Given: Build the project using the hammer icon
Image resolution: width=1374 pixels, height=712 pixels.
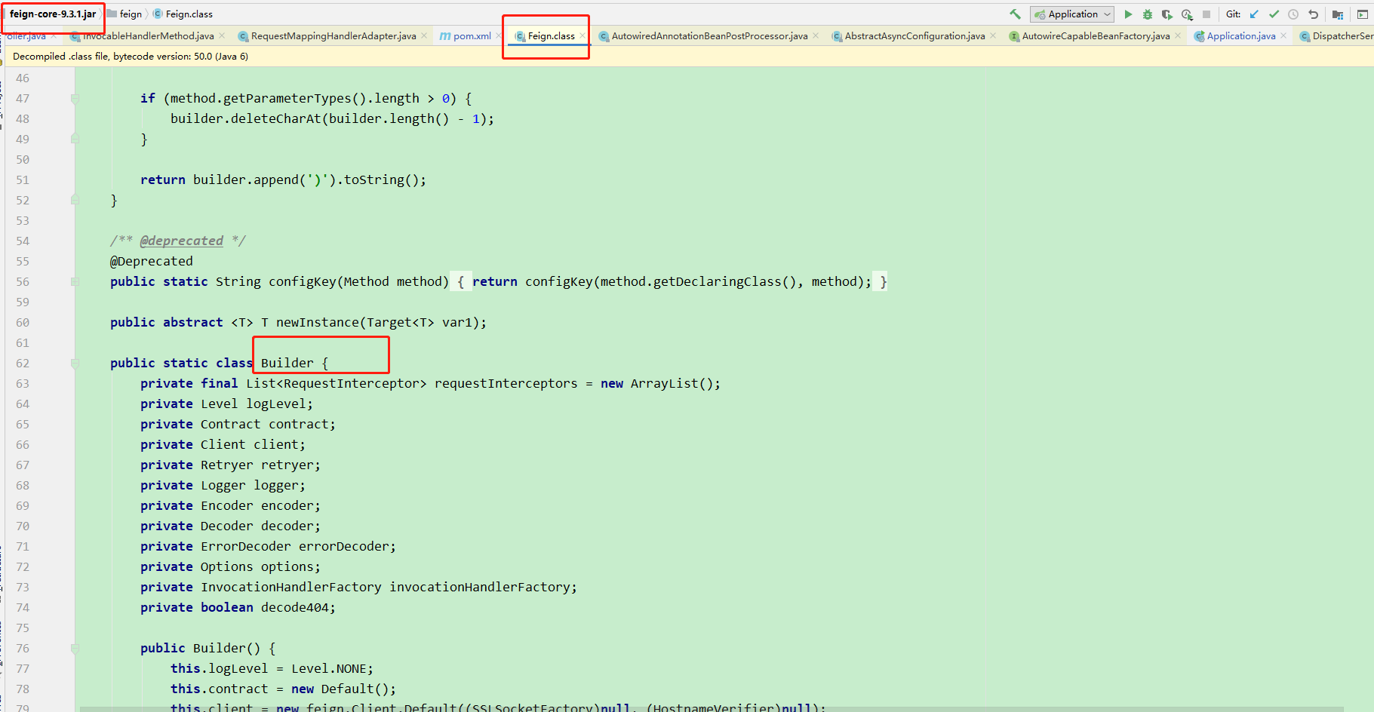Looking at the screenshot, I should click(x=1015, y=14).
